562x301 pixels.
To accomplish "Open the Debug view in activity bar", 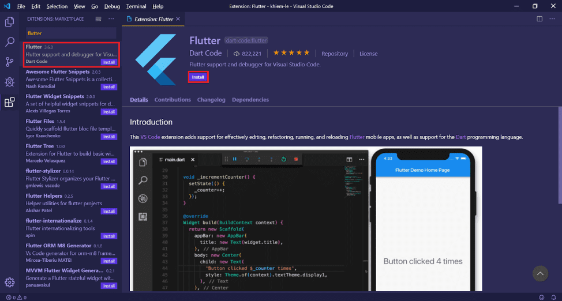I will (9, 82).
